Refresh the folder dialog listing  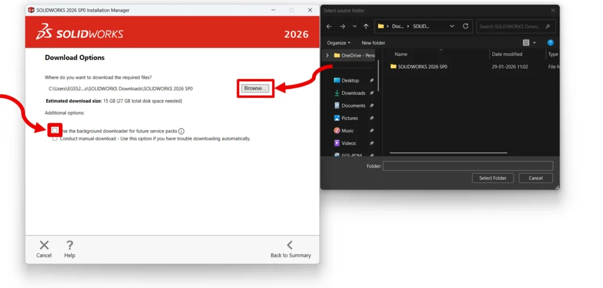click(x=465, y=27)
